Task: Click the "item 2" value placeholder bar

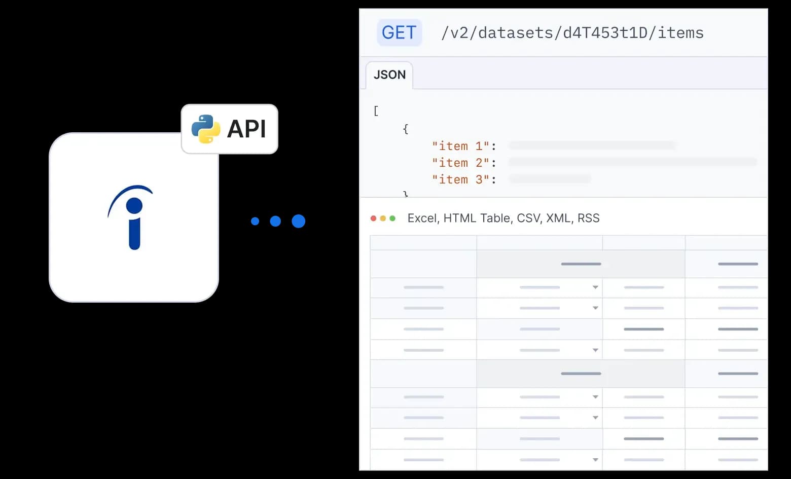Action: coord(632,162)
